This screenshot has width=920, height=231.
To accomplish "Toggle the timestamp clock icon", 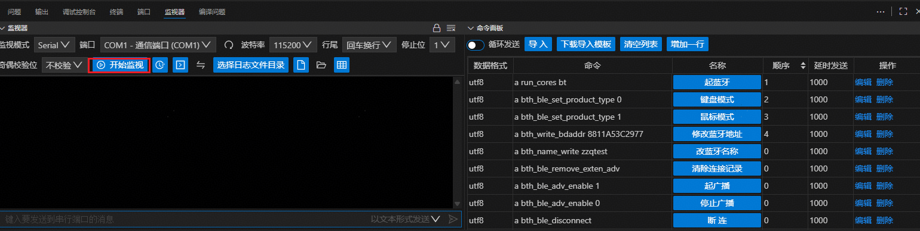I will (160, 65).
